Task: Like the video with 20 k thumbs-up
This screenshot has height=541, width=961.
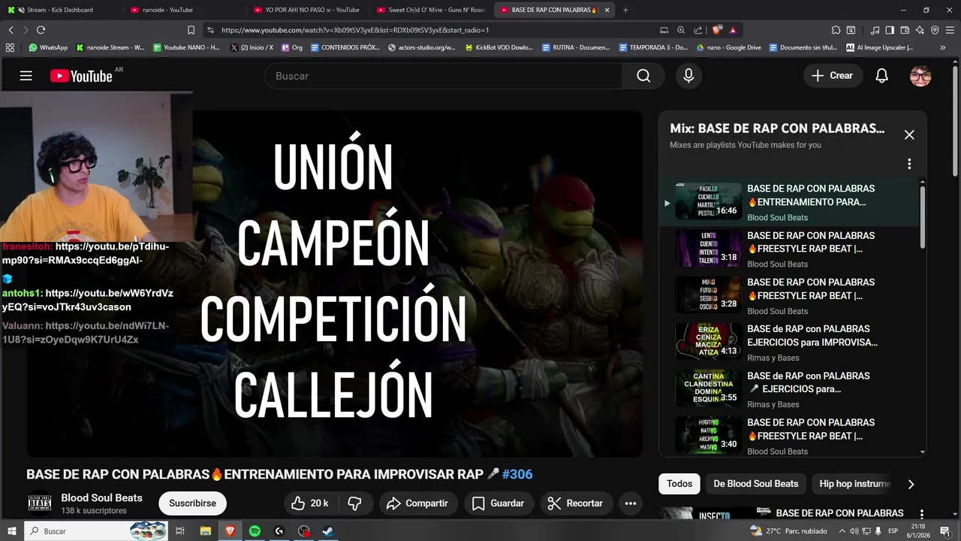Action: click(310, 503)
